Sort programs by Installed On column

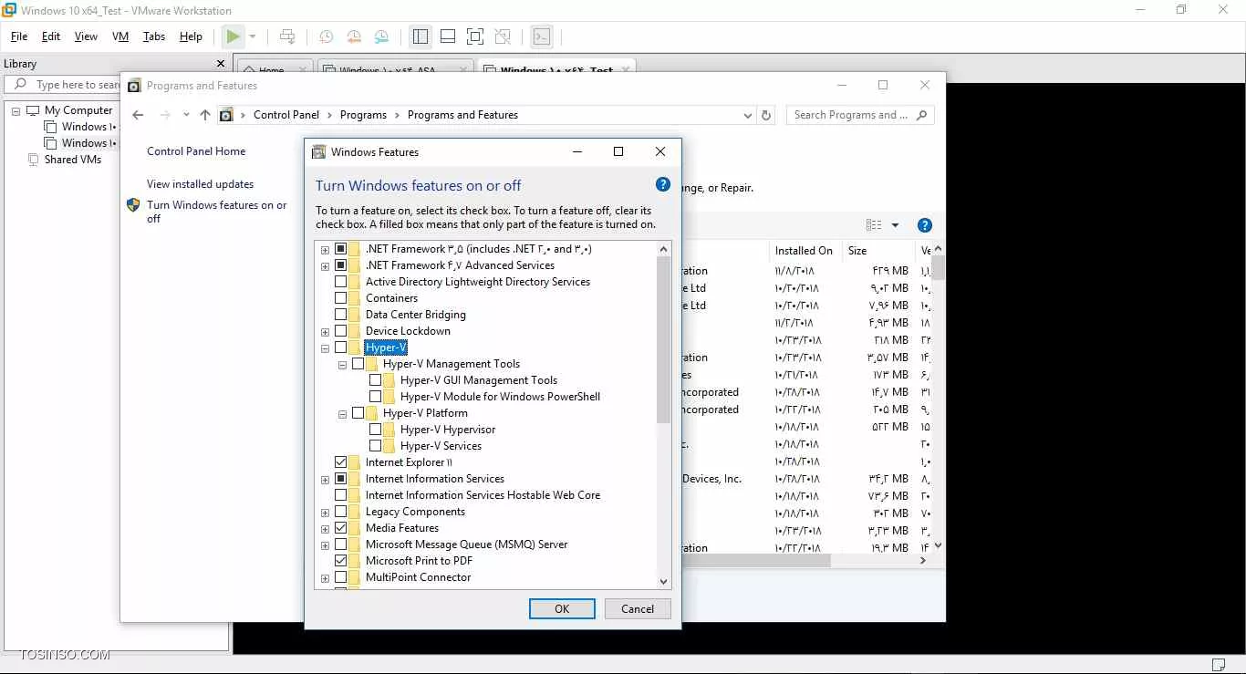click(x=804, y=251)
